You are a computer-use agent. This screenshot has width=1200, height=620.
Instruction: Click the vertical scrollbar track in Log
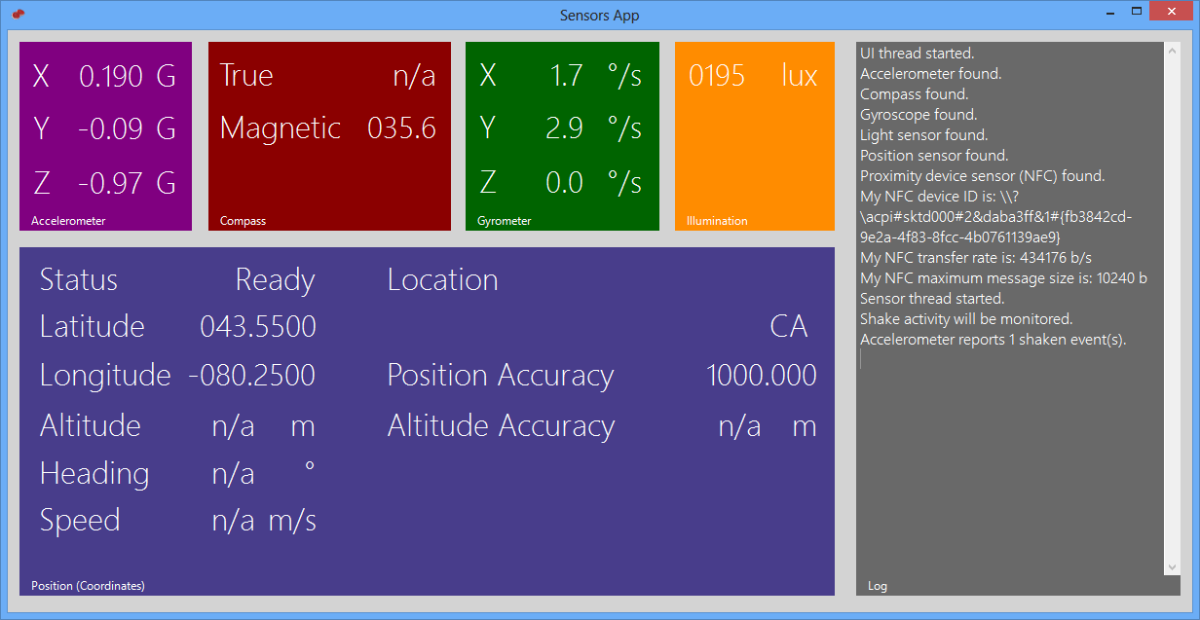1172,309
